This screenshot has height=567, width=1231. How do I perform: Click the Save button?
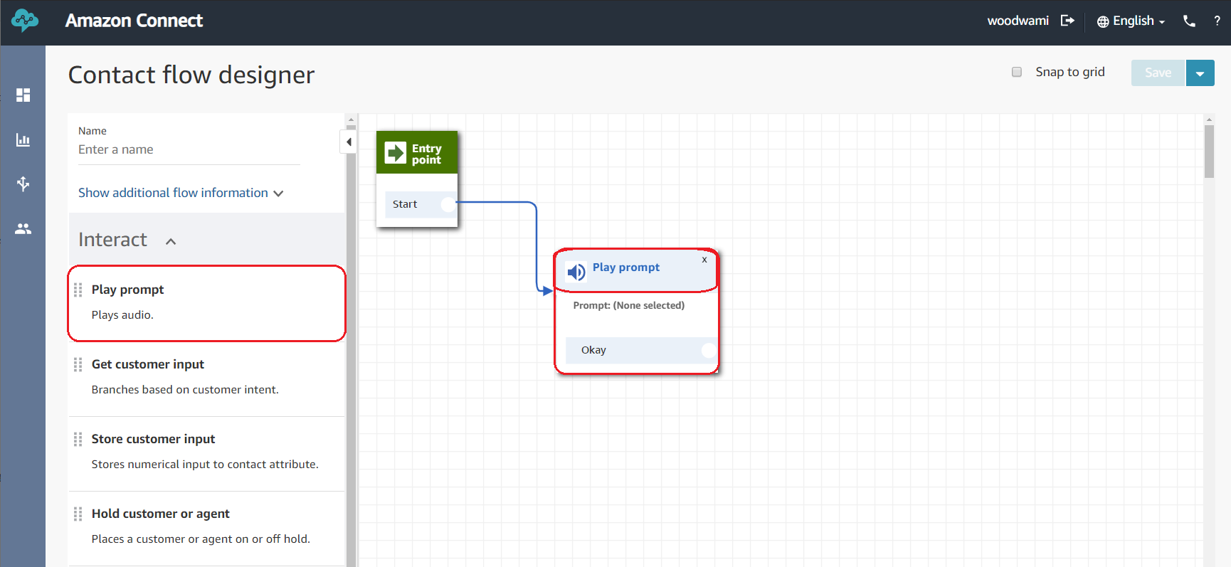point(1158,73)
